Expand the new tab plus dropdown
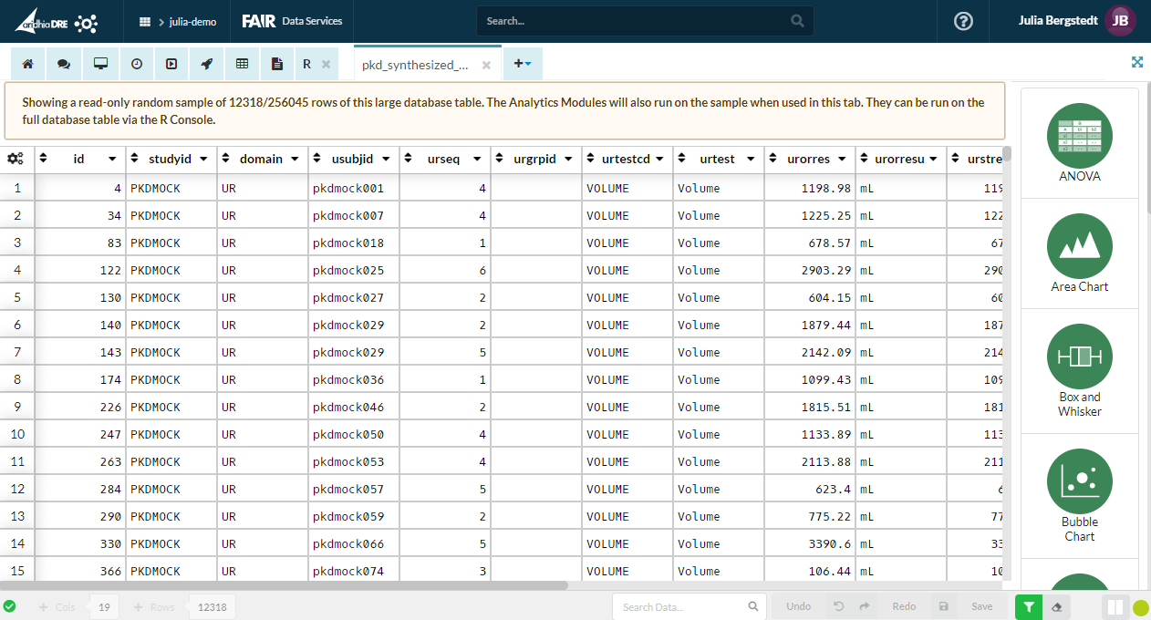This screenshot has width=1151, height=620. 523,64
